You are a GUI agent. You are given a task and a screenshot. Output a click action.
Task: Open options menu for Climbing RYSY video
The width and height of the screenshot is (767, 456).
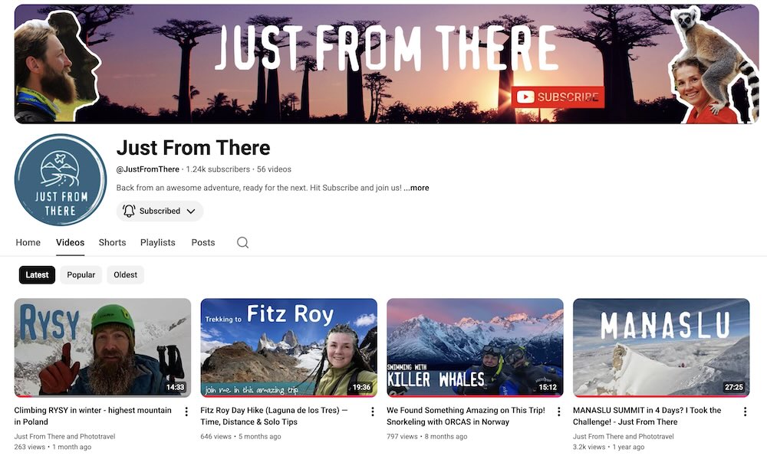(186, 412)
